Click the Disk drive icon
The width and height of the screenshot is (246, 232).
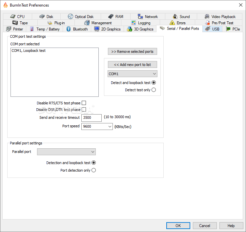click(42, 16)
